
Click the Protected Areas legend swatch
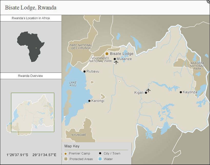(66, 159)
